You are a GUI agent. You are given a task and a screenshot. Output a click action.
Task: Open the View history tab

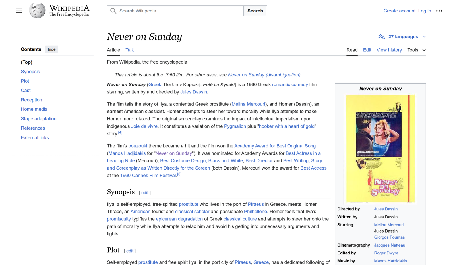389,50
